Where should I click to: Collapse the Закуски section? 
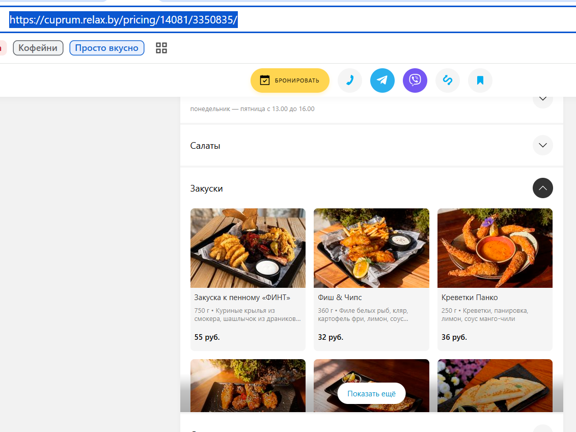click(542, 188)
